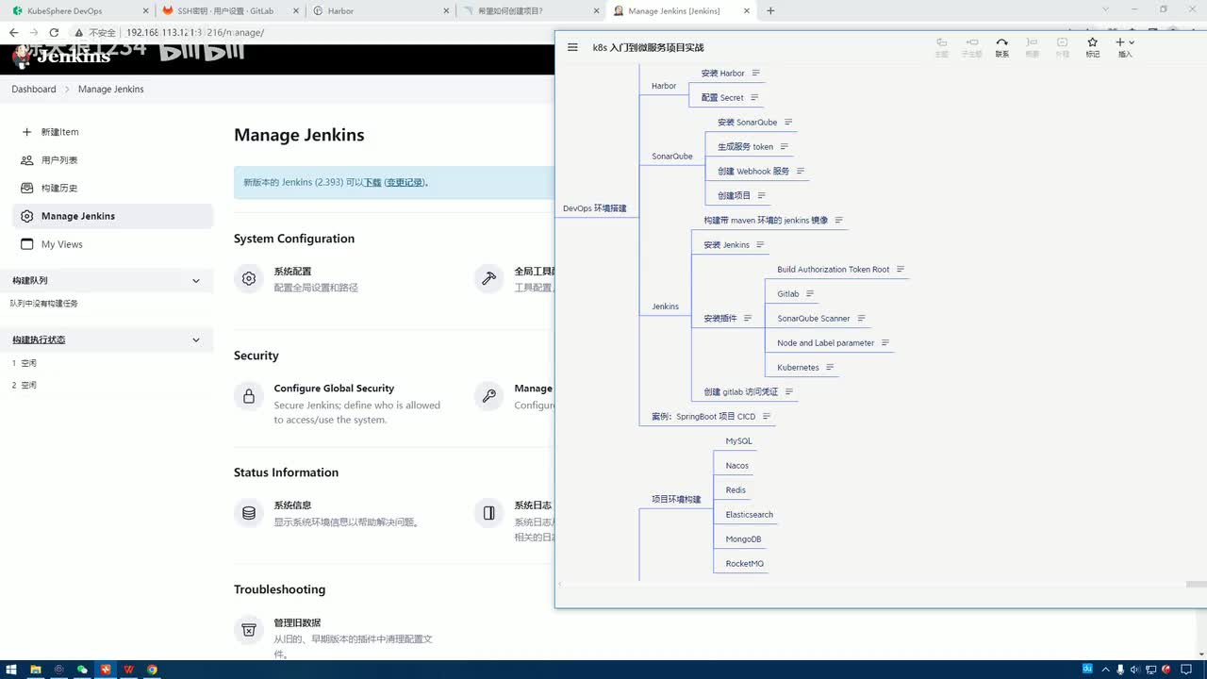Open note icon beside 创建 Webhook 服务

pyautogui.click(x=800, y=171)
